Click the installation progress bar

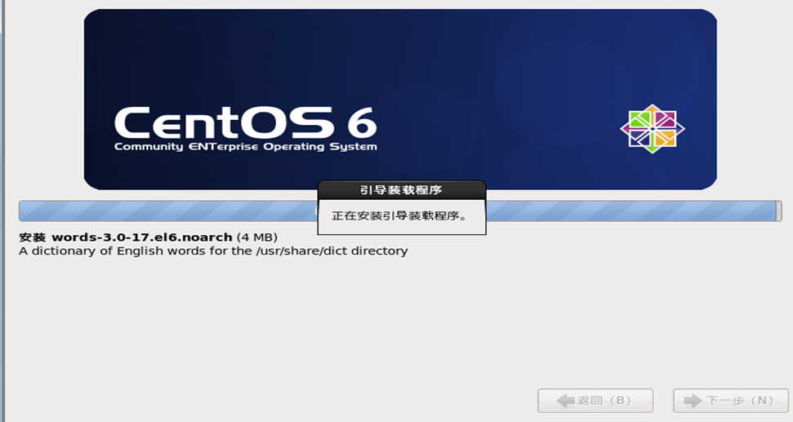[400, 211]
